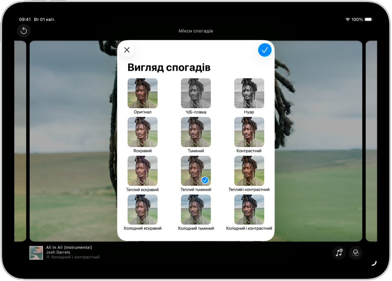Choose the Холодний тьмяний look thumbnail

tap(196, 209)
